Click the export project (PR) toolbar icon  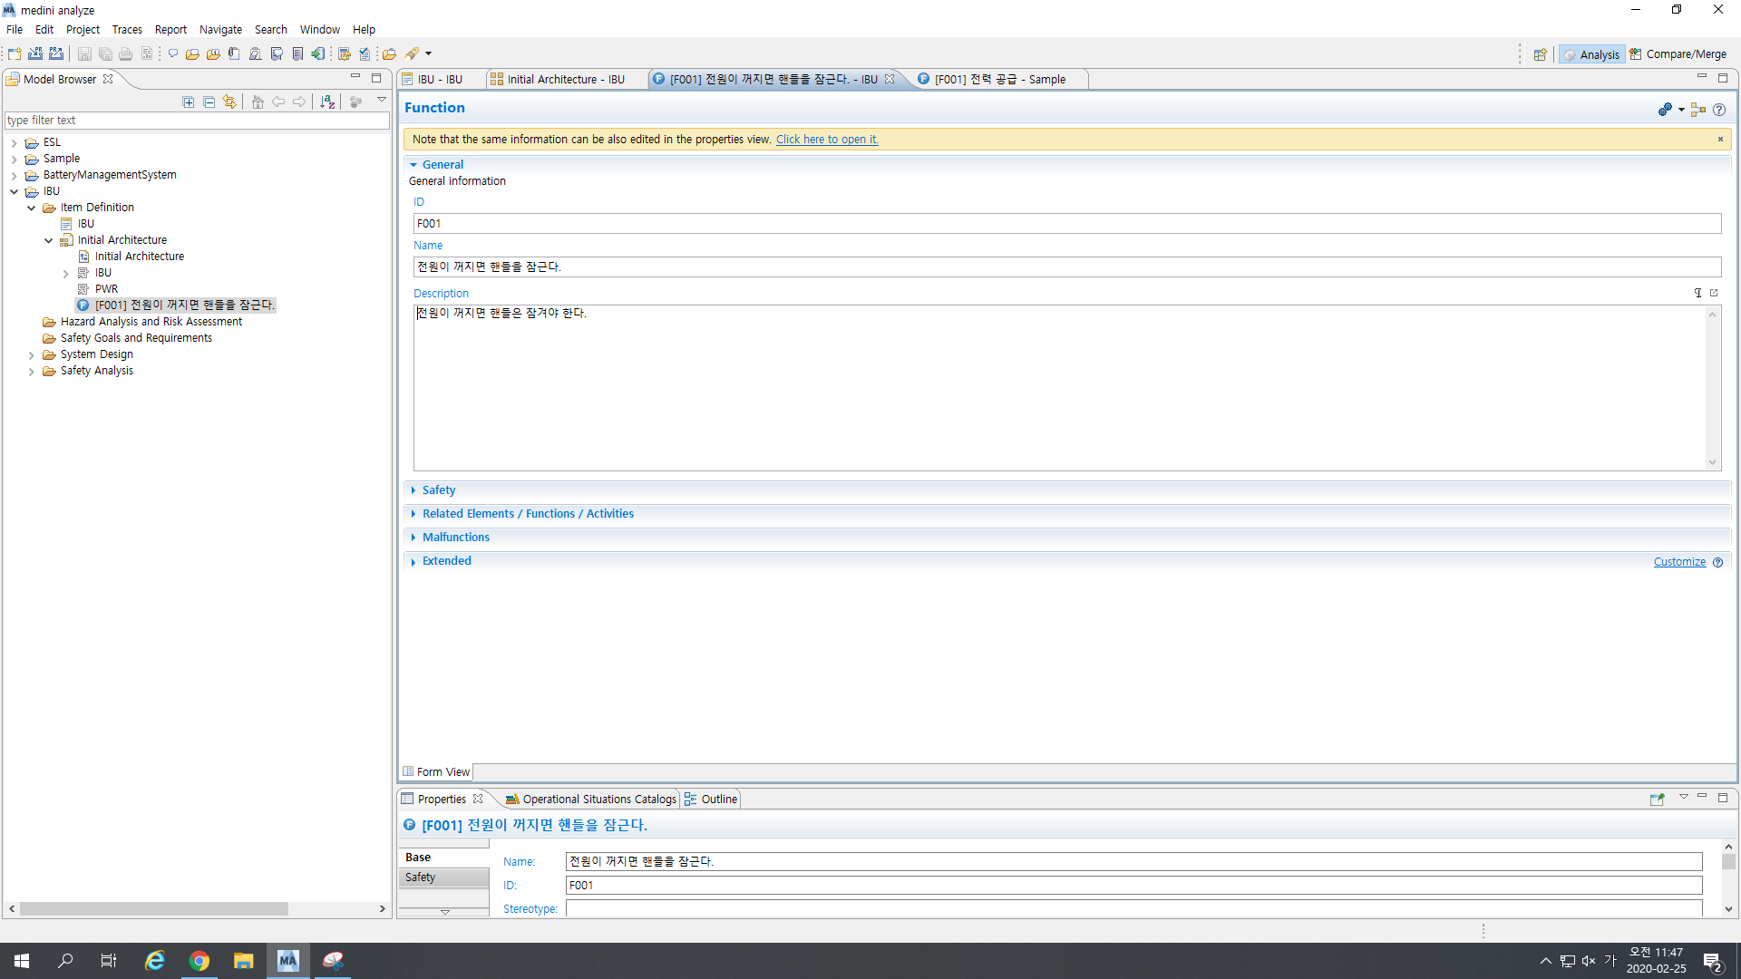point(56,54)
